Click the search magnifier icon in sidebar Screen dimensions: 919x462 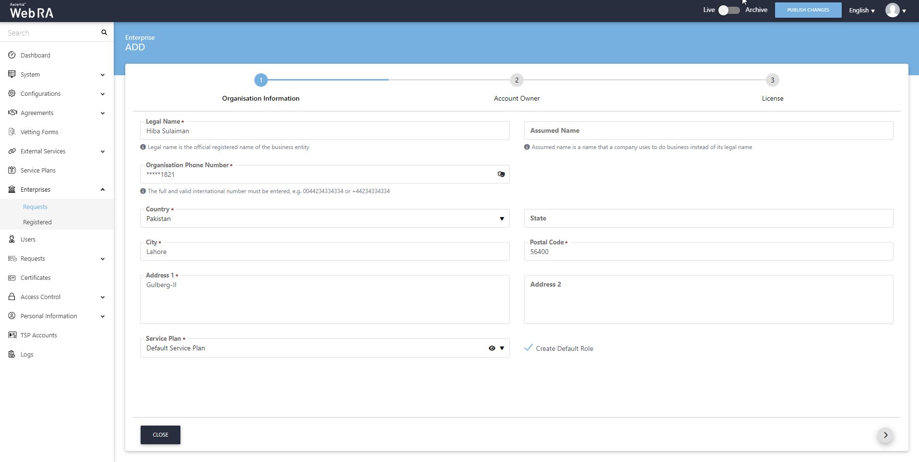pos(104,33)
